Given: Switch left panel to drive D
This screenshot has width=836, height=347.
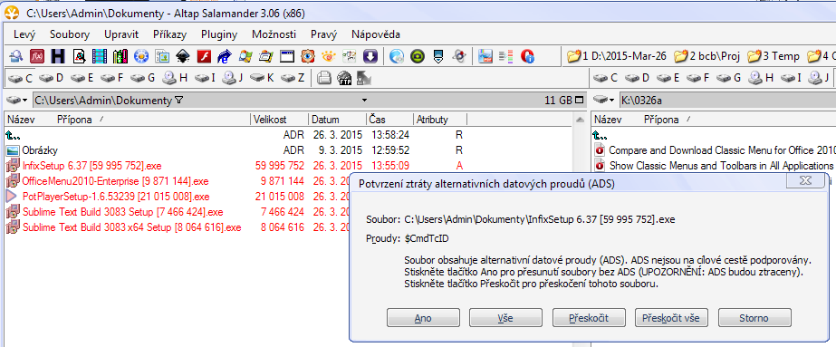Looking at the screenshot, I should (x=52, y=78).
